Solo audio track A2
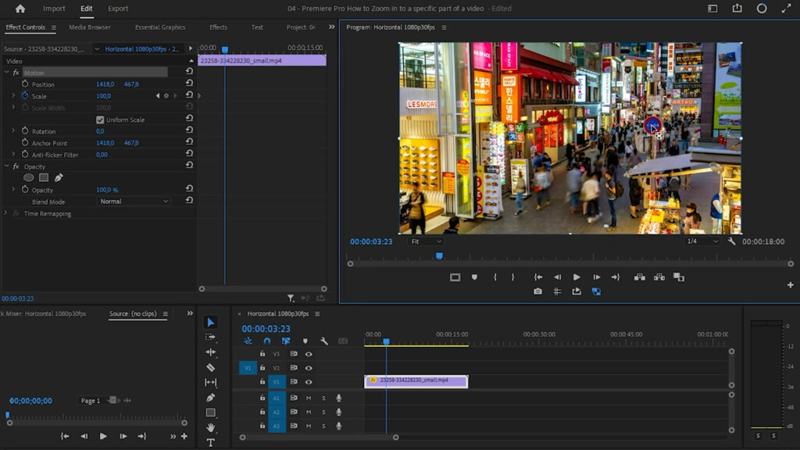This screenshot has width=800, height=450. pyautogui.click(x=323, y=412)
